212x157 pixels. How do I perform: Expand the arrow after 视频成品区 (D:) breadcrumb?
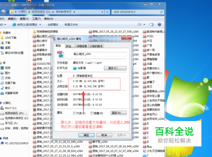coord(53,12)
